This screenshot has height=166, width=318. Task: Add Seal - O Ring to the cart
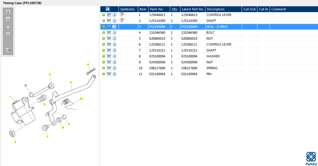pyautogui.click(x=109, y=27)
